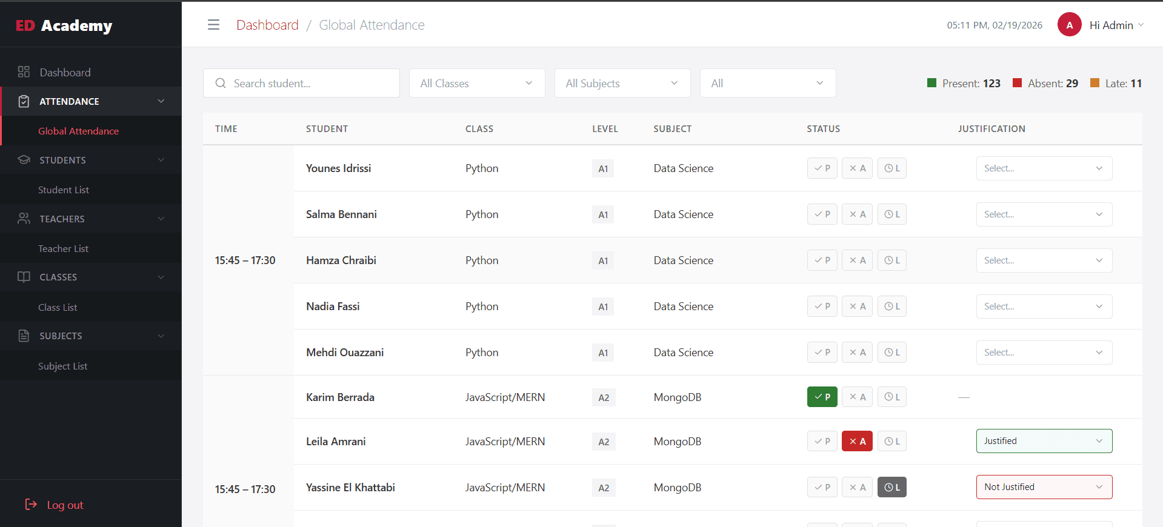Collapse the STUDENTS sidebar section

point(91,160)
